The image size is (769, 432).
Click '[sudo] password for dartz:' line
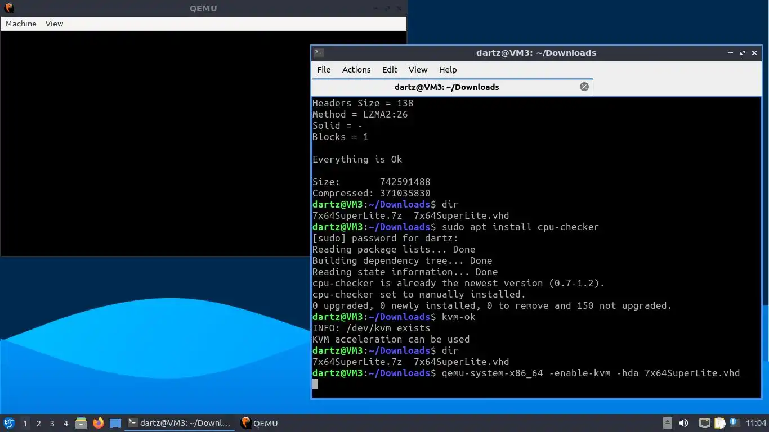(386, 238)
